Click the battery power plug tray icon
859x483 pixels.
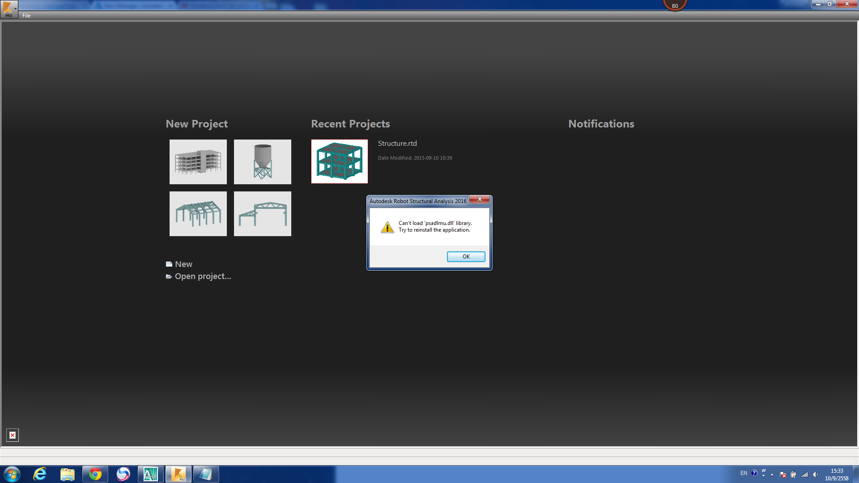click(x=793, y=475)
